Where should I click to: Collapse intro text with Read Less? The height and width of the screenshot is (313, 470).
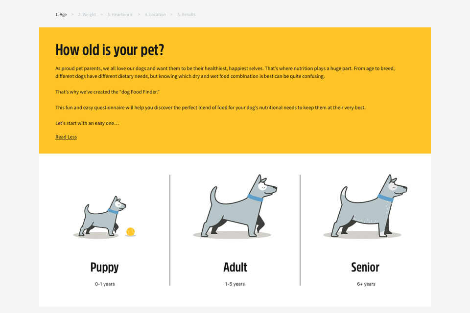[66, 137]
